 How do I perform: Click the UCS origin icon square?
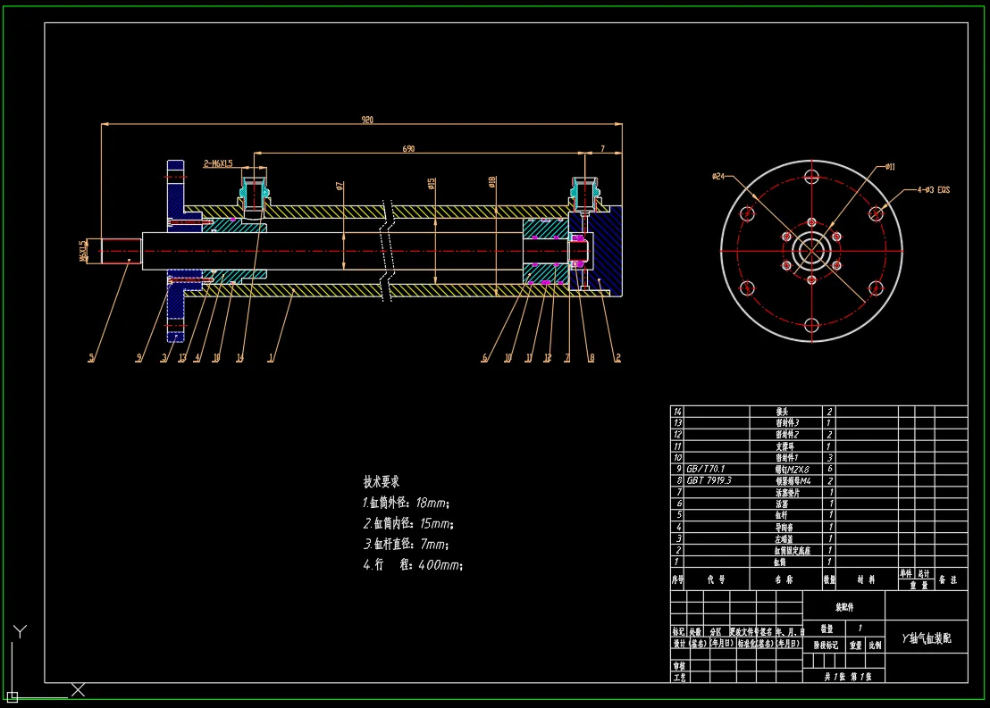(13, 697)
